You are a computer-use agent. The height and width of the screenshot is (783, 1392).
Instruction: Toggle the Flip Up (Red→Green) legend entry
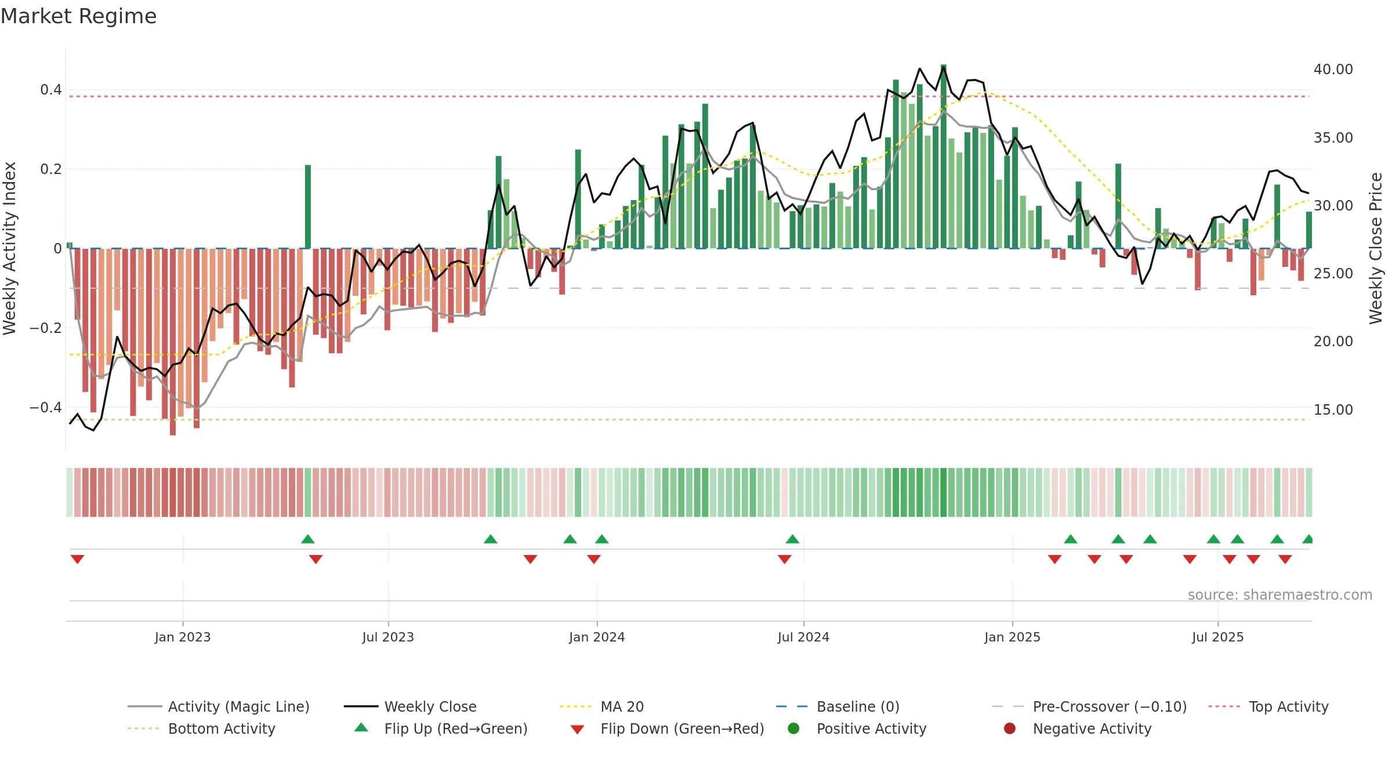point(441,728)
